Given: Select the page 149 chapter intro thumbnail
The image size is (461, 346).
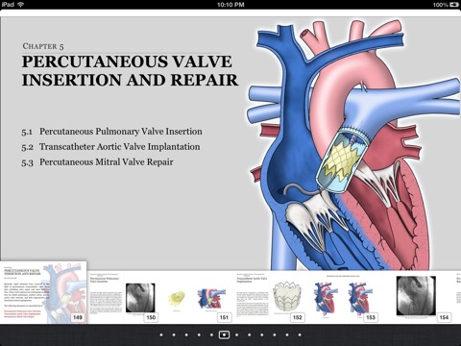Looking at the screenshot, I should coord(43,292).
